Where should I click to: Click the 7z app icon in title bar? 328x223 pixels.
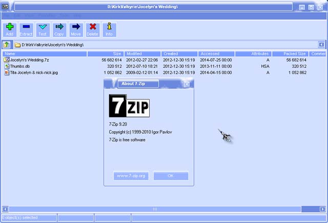(x=5, y=7)
